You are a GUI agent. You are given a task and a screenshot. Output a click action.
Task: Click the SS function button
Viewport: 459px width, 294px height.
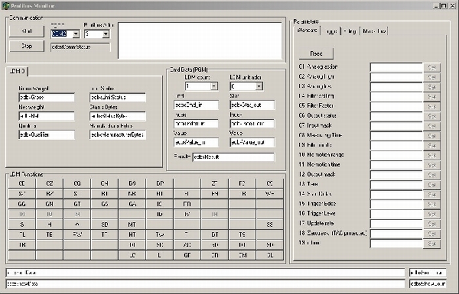click(269, 225)
